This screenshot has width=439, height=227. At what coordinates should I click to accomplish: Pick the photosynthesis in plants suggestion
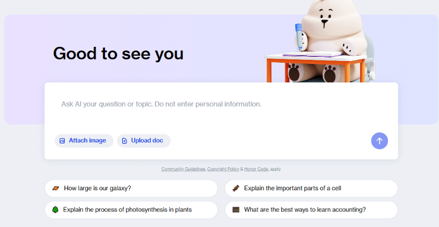coord(131,210)
